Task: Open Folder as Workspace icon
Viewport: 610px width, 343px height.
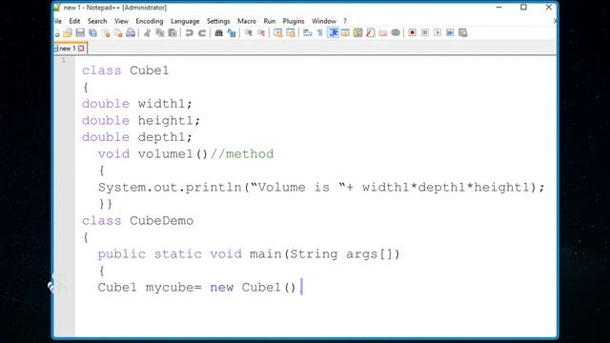Action: click(x=383, y=33)
